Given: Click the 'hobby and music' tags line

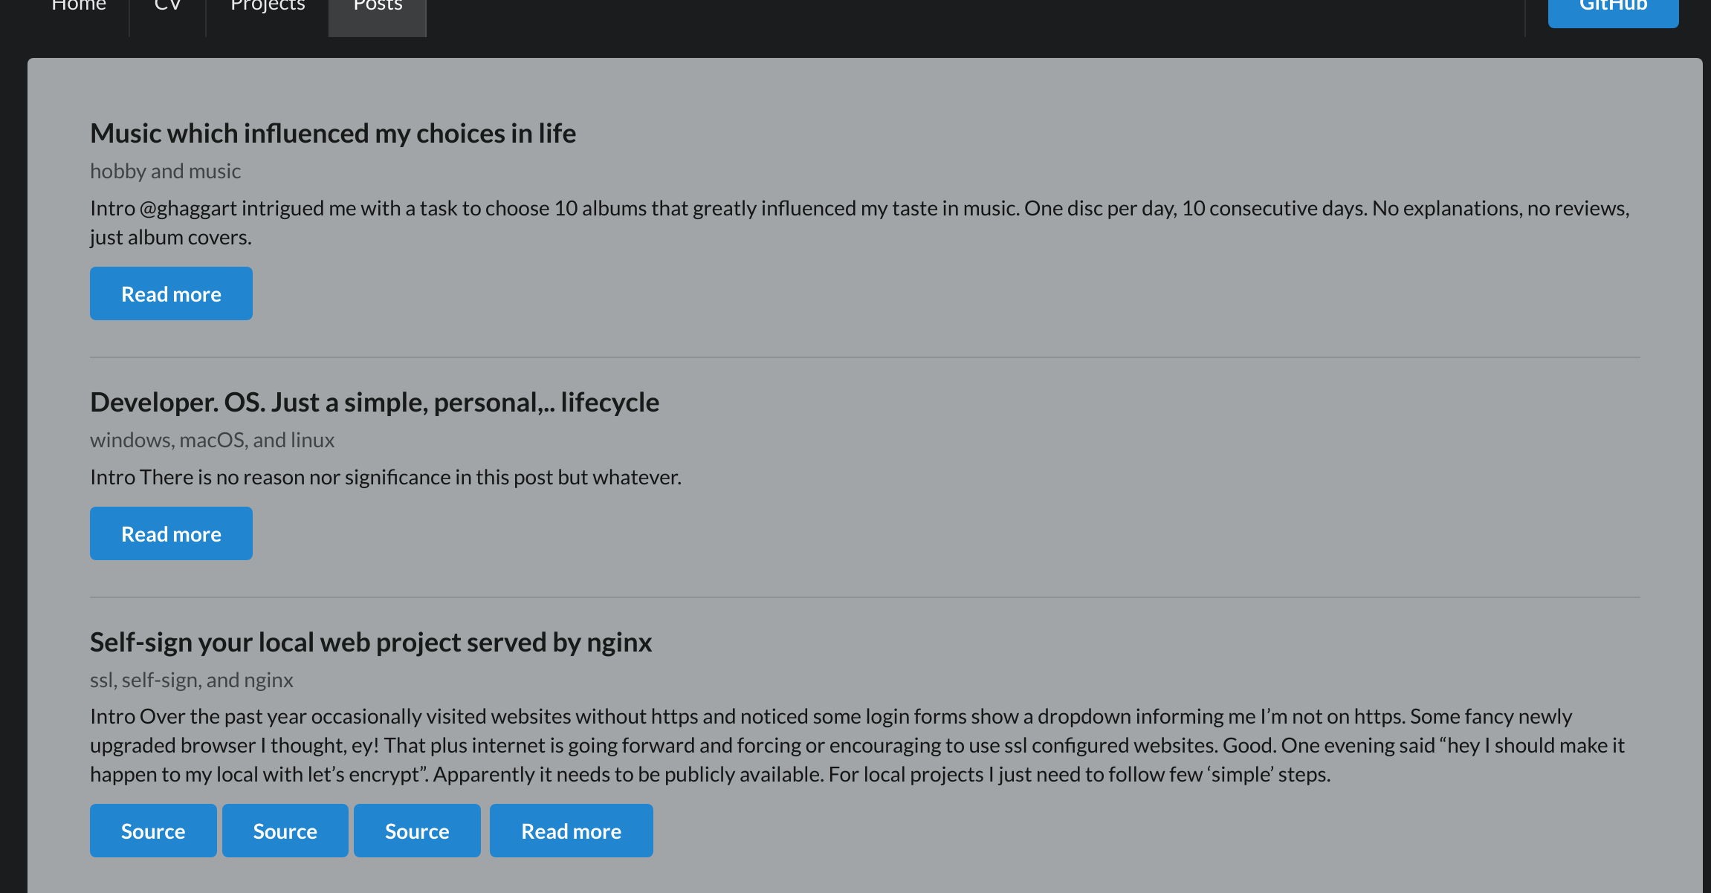Looking at the screenshot, I should point(166,172).
